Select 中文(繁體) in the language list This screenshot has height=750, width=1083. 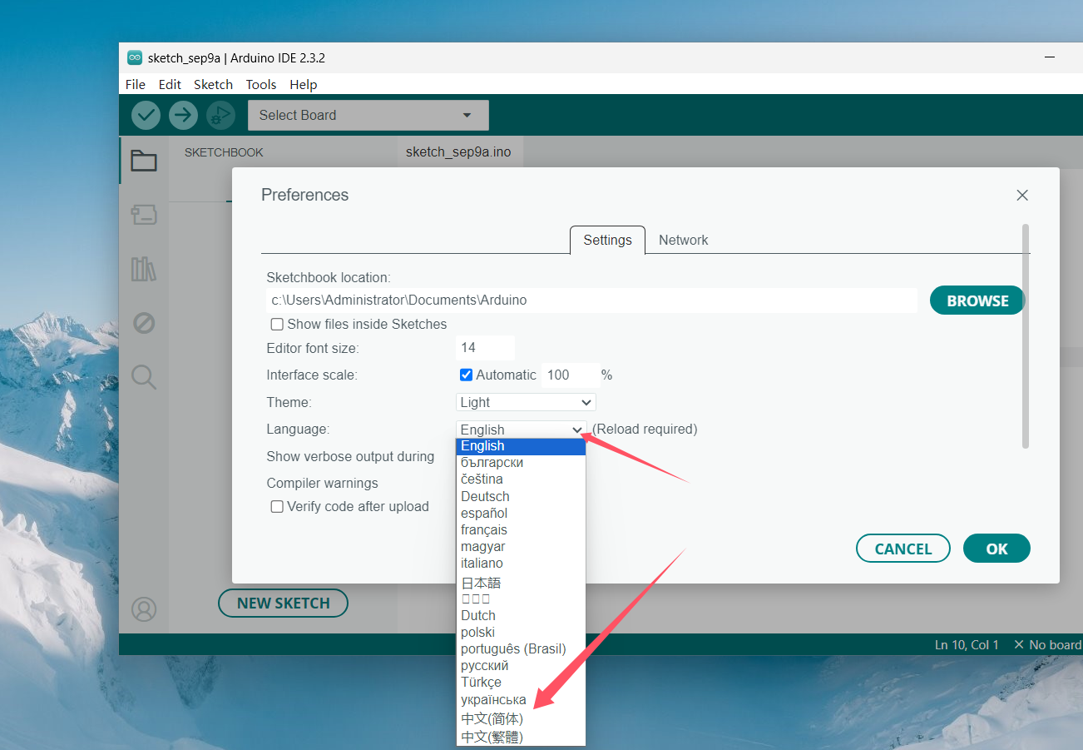(x=521, y=737)
